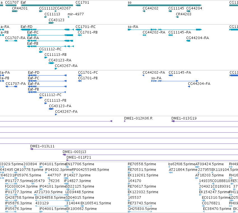This screenshot has width=238, height=213.
Task: Select the CG11113-RB transcript label
Action: (55, 55)
